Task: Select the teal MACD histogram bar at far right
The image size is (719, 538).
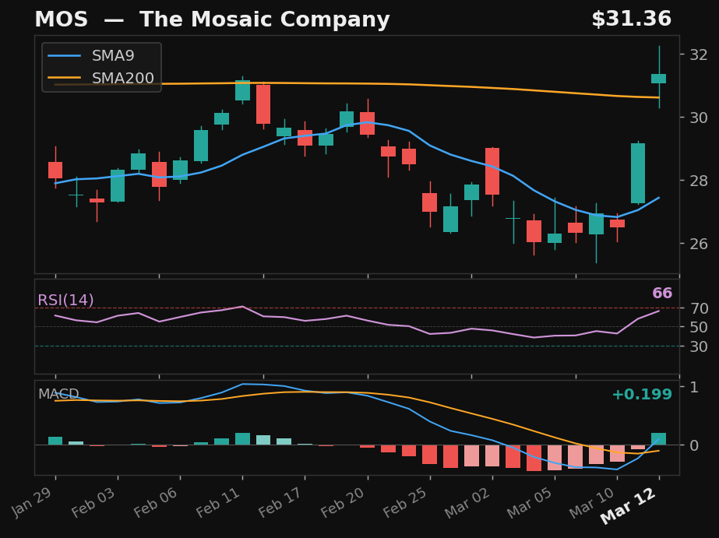Action: tap(657, 439)
